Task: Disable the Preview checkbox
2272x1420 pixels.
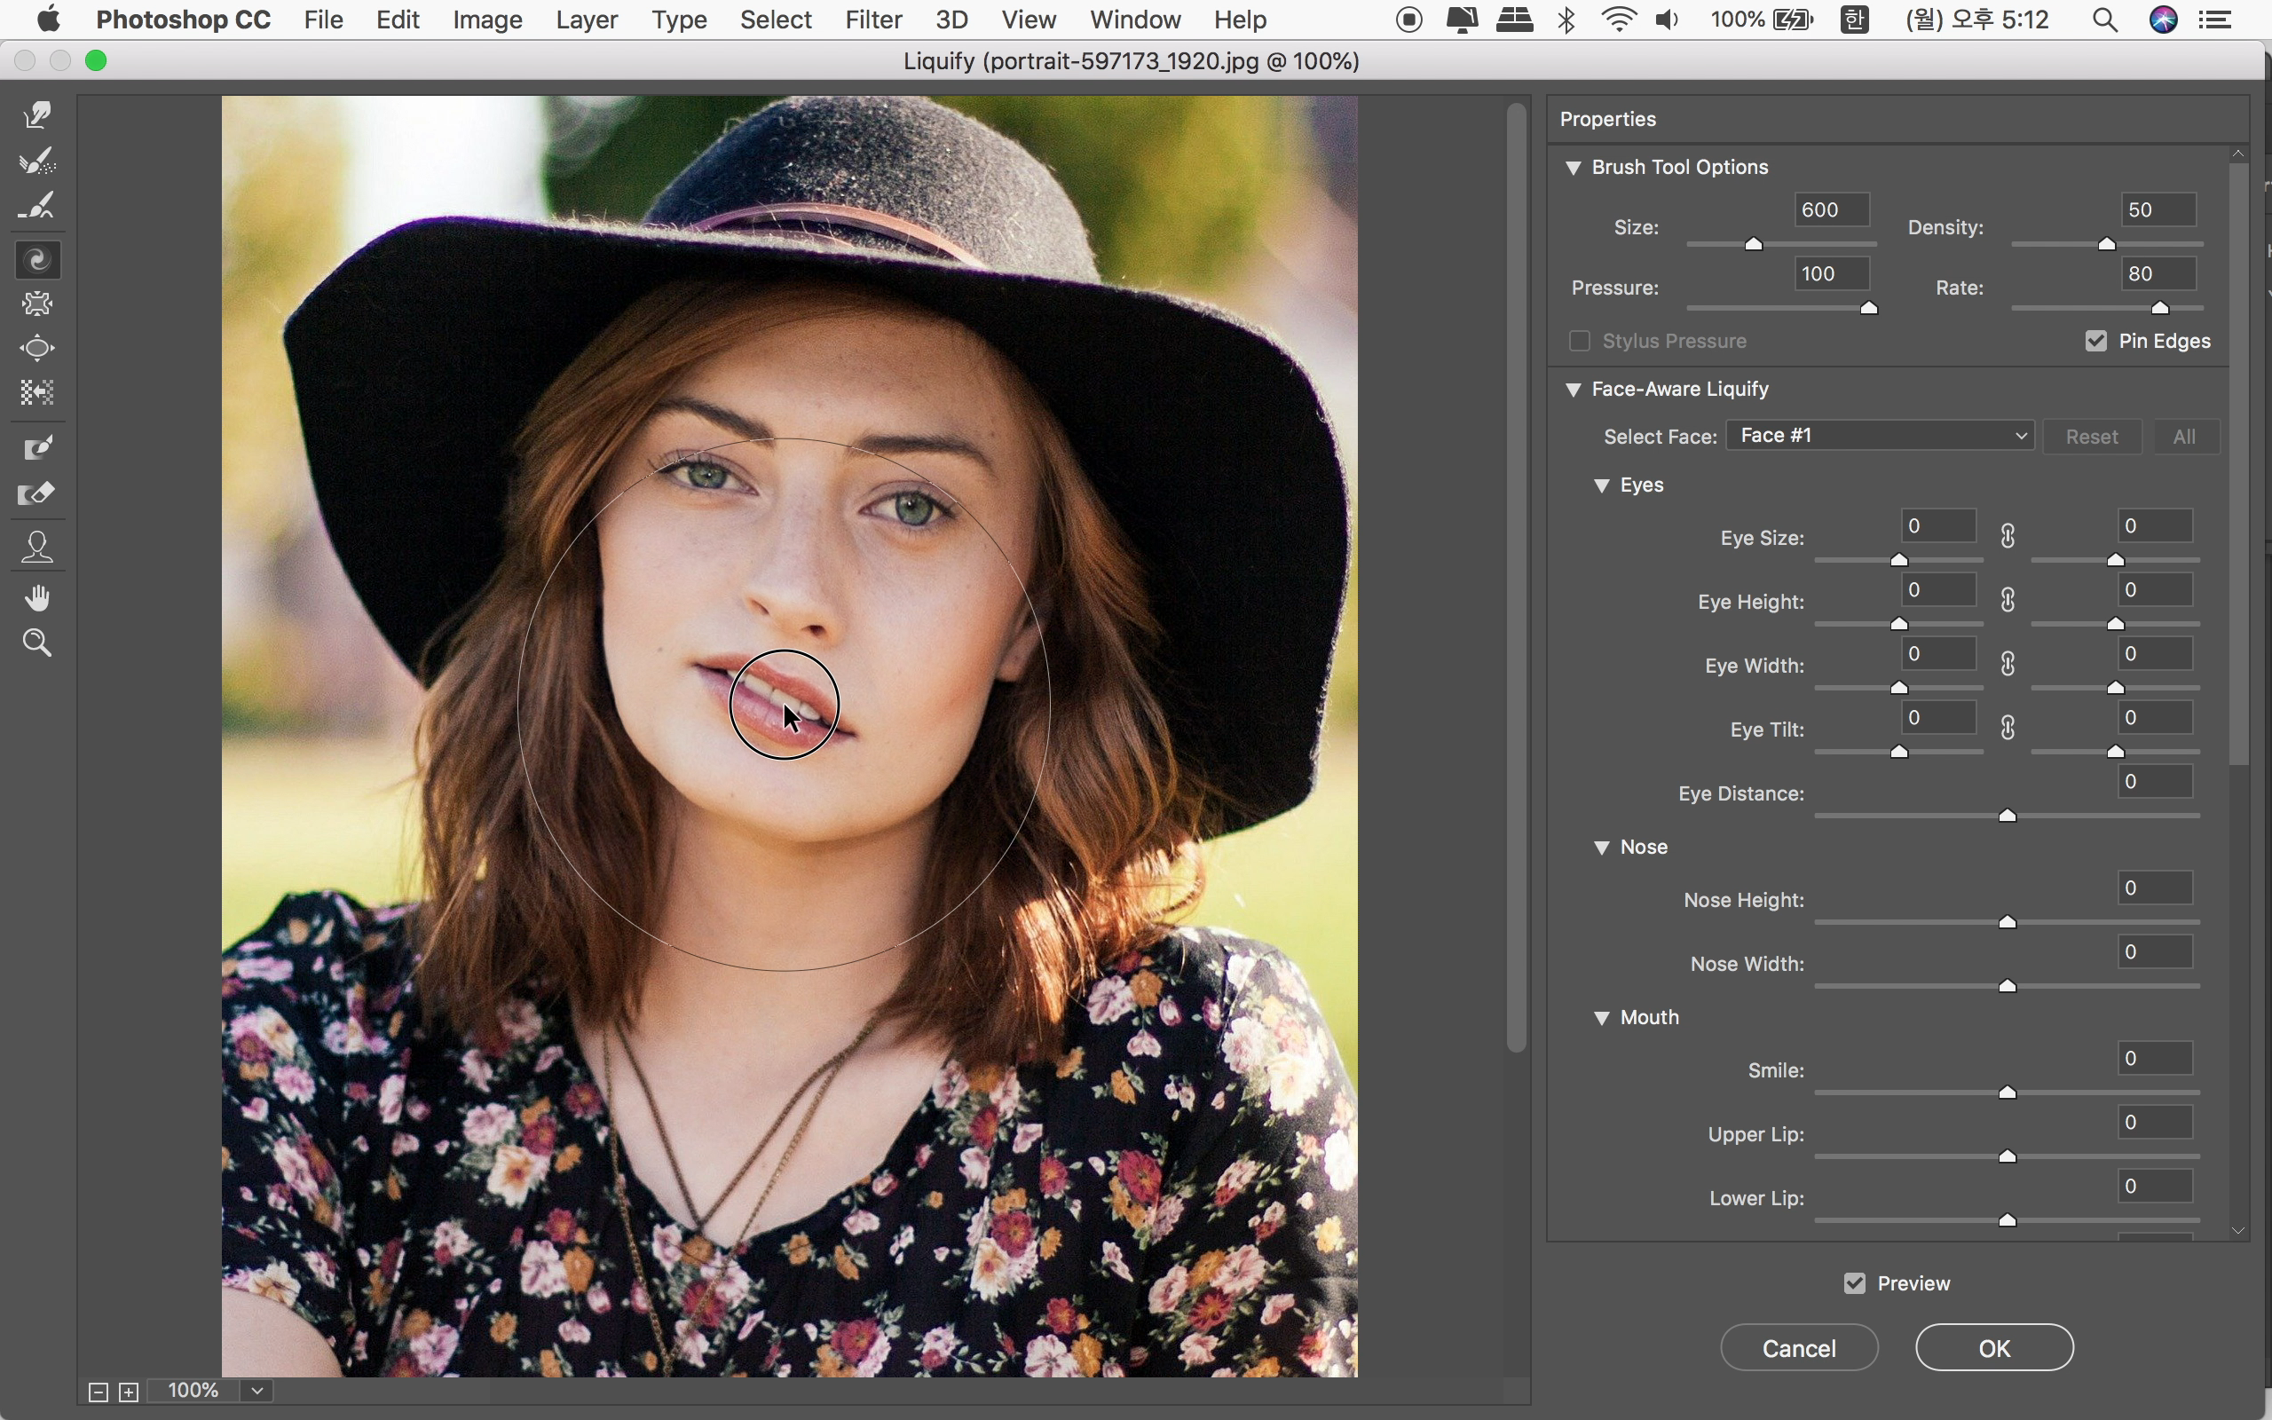Action: click(x=1854, y=1283)
